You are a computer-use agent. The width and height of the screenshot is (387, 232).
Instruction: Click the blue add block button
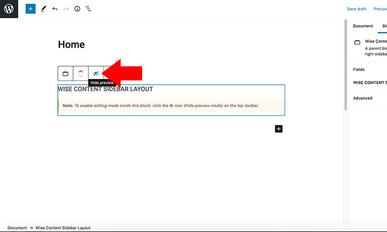click(x=30, y=9)
